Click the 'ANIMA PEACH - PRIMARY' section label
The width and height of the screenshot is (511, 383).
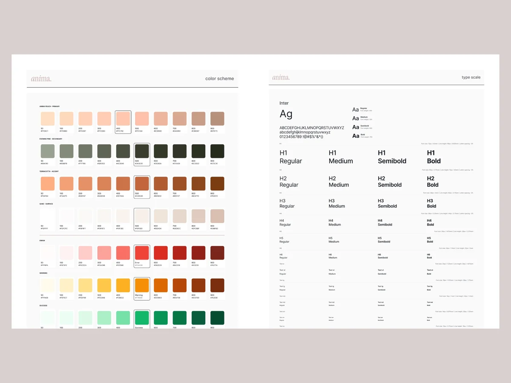click(49, 106)
